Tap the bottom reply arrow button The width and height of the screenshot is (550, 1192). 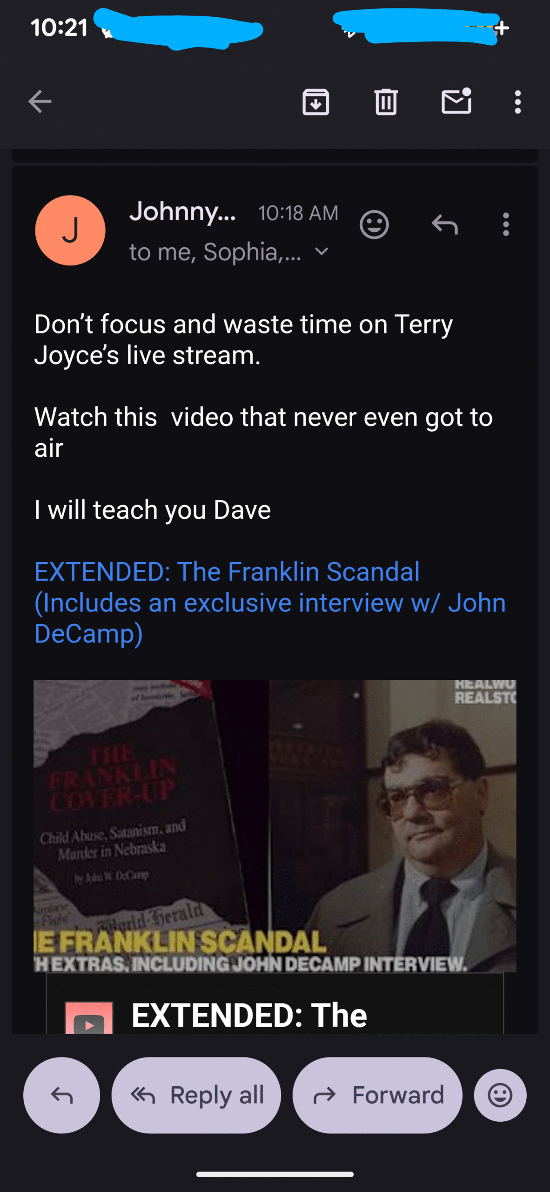click(62, 1095)
